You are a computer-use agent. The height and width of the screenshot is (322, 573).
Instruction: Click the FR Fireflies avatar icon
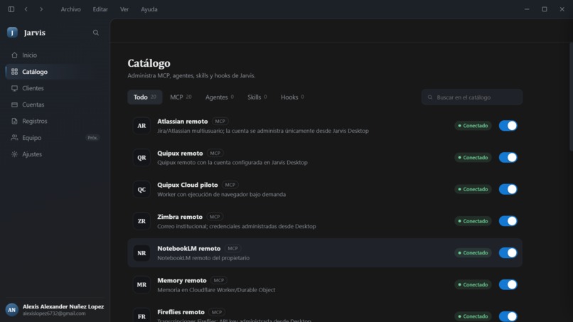pyautogui.click(x=141, y=316)
